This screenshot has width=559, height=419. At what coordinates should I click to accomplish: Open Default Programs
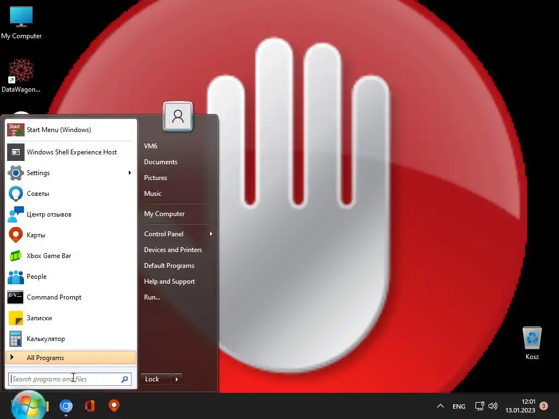pyautogui.click(x=169, y=266)
